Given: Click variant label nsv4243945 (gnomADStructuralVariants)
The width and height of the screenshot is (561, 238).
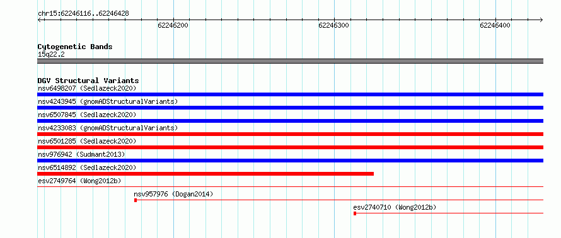Looking at the screenshot, I should [108, 101].
